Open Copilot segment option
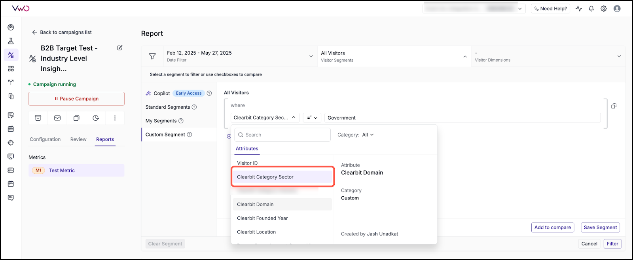633x260 pixels. tap(161, 93)
